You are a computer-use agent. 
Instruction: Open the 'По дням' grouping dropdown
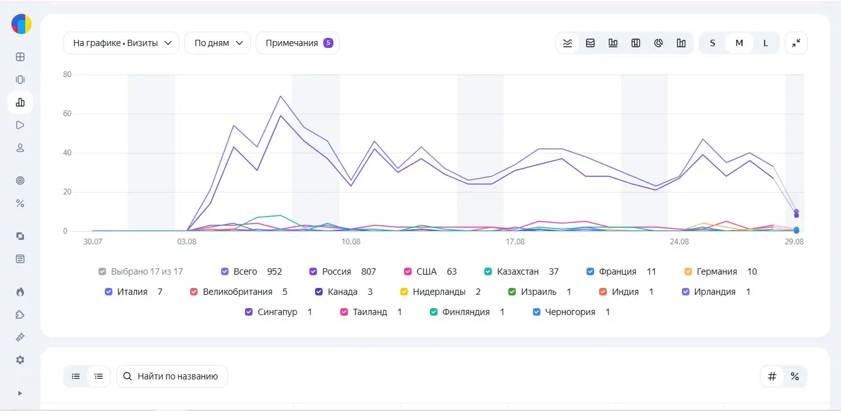pos(218,43)
